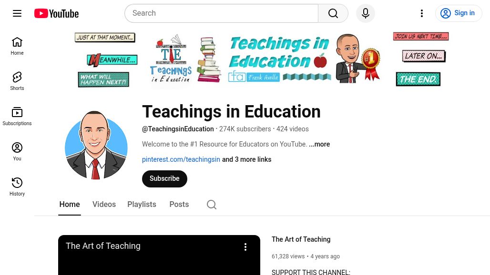
Task: Search within the channel icon
Action: coord(212,205)
